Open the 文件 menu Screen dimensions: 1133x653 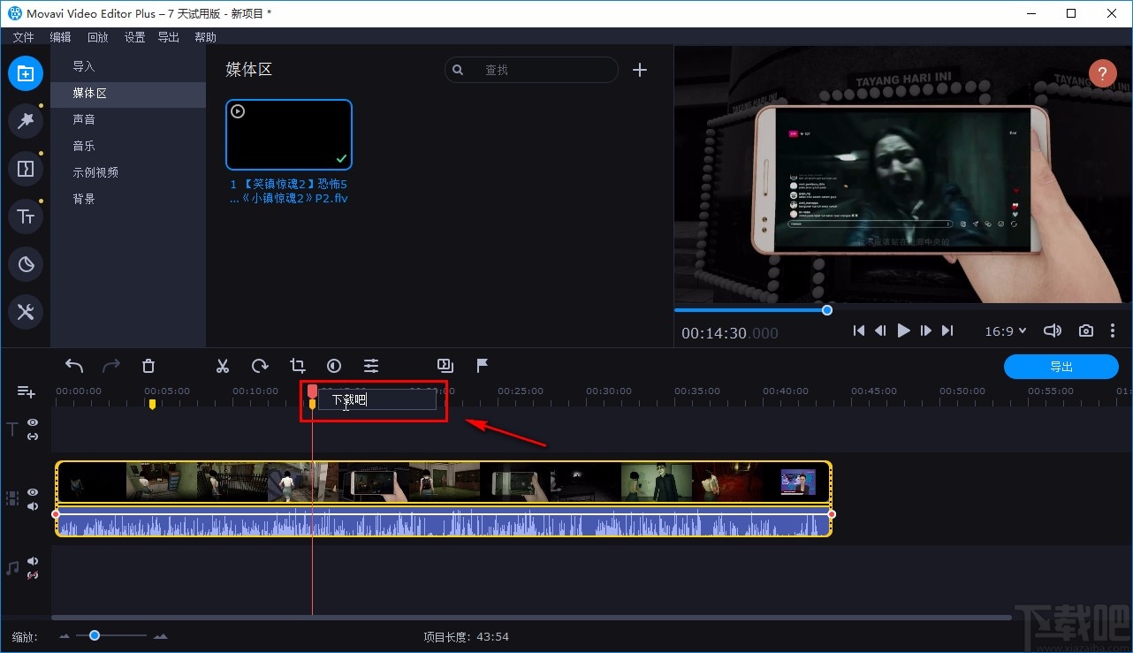tap(23, 37)
